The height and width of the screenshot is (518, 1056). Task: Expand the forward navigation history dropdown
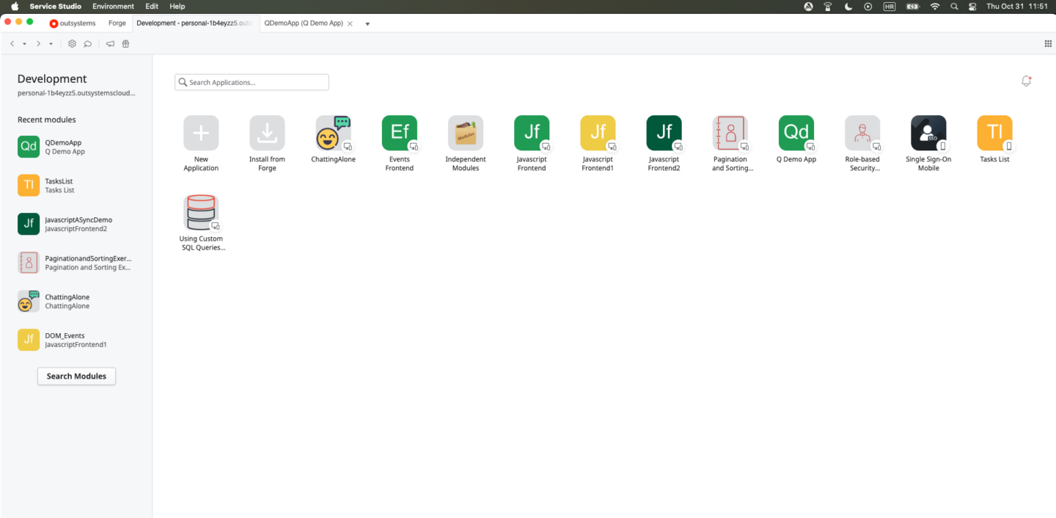(50, 43)
